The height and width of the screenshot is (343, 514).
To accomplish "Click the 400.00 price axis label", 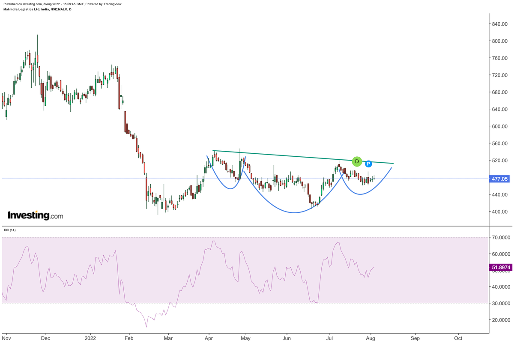I will pos(499,212).
